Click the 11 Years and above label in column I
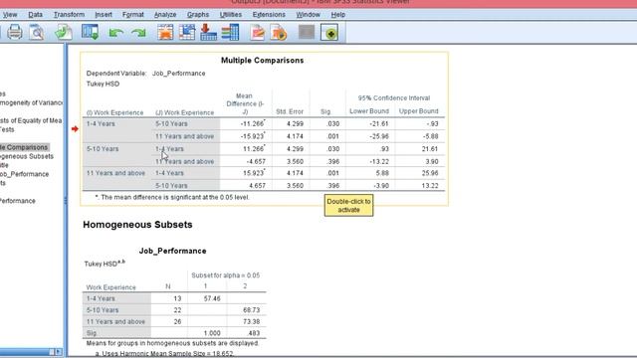The height and width of the screenshot is (358, 637). (x=115, y=173)
